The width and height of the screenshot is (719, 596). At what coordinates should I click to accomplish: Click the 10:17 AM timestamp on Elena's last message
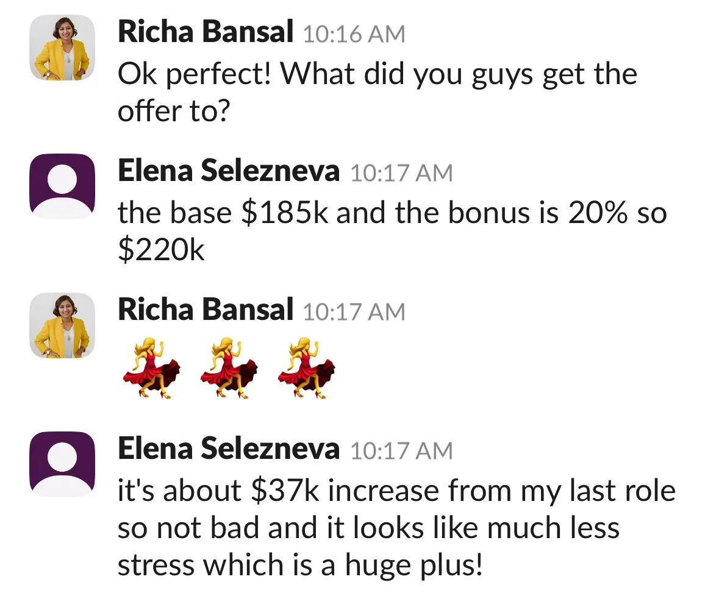click(402, 451)
